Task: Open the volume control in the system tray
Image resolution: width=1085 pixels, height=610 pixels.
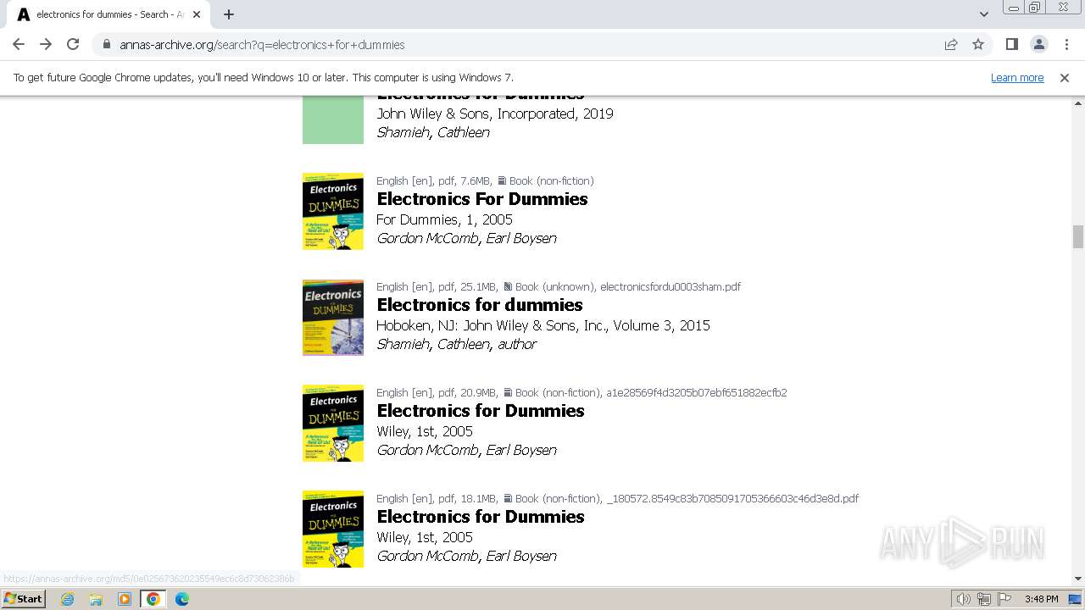Action: pyautogui.click(x=964, y=599)
